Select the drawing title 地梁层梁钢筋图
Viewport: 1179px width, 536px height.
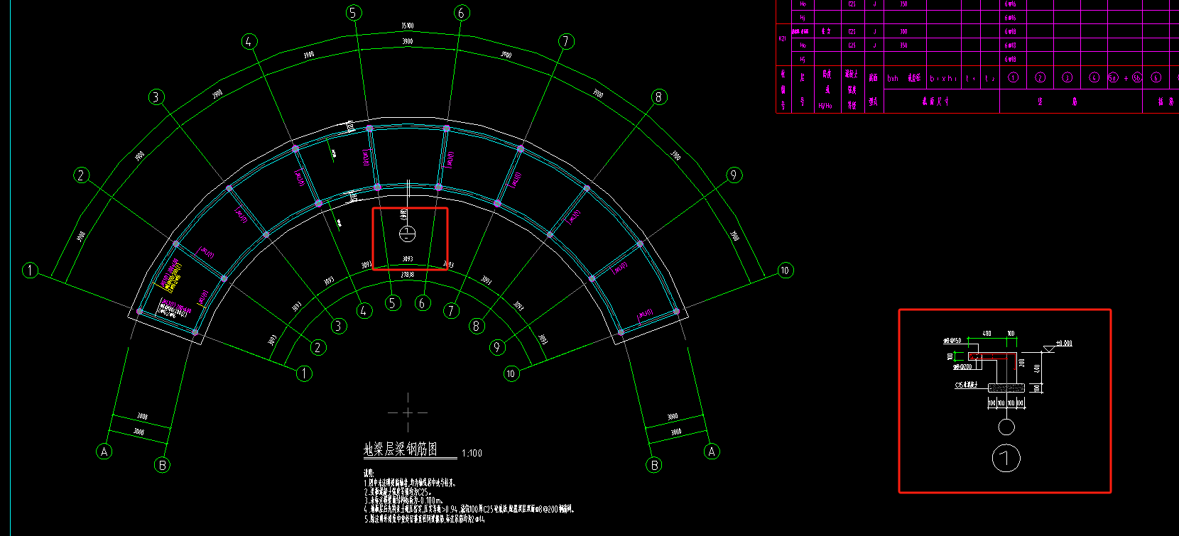[401, 449]
